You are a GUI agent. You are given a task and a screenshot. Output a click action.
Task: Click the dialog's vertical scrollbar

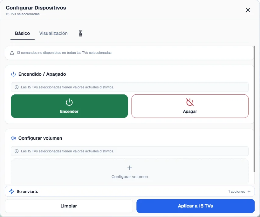(x=254, y=109)
